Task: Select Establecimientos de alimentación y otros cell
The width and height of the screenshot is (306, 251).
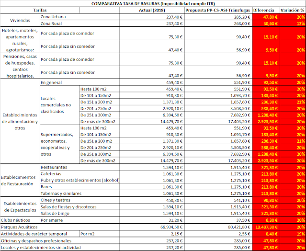Action: coord(20,121)
